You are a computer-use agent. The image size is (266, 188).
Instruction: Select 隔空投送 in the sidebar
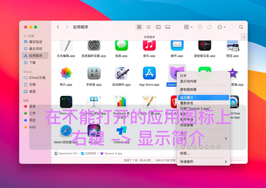35,42
